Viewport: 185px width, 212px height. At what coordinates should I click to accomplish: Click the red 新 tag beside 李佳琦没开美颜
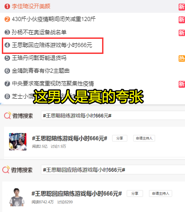click(181, 7)
